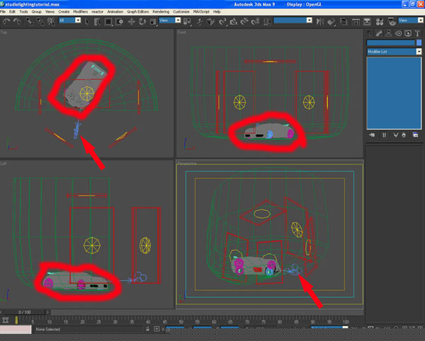
Task: Toggle Angle Snap on the toolbar
Action: (233, 21)
